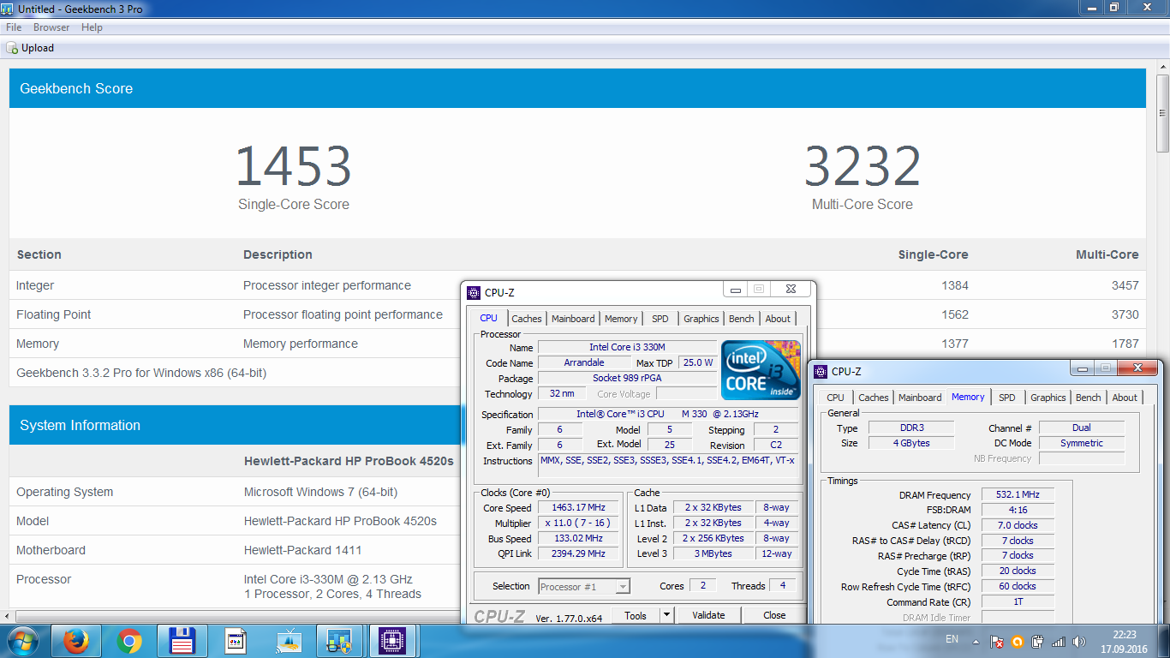Select Graphics tab in CPU-Z Memory window
The image size is (1170, 658).
tap(1048, 398)
